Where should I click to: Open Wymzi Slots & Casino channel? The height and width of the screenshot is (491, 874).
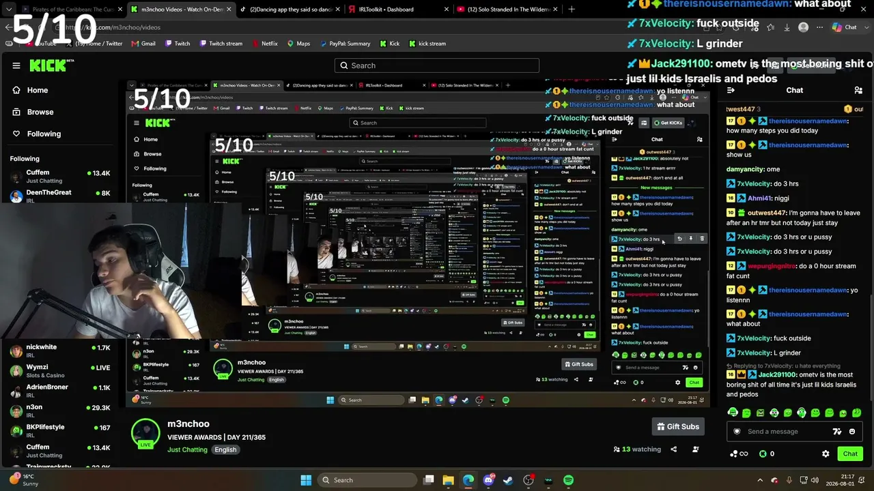coord(60,371)
